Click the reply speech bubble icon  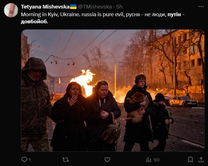24,159
